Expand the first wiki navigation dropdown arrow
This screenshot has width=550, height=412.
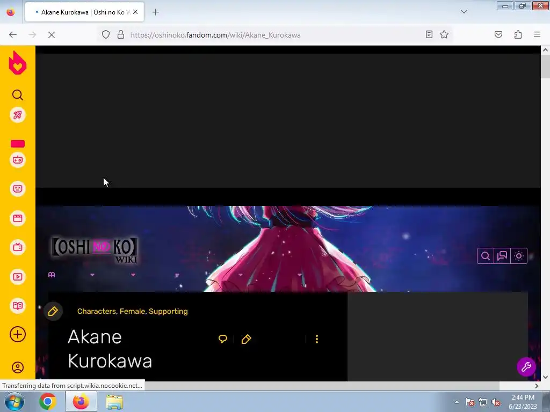click(92, 275)
